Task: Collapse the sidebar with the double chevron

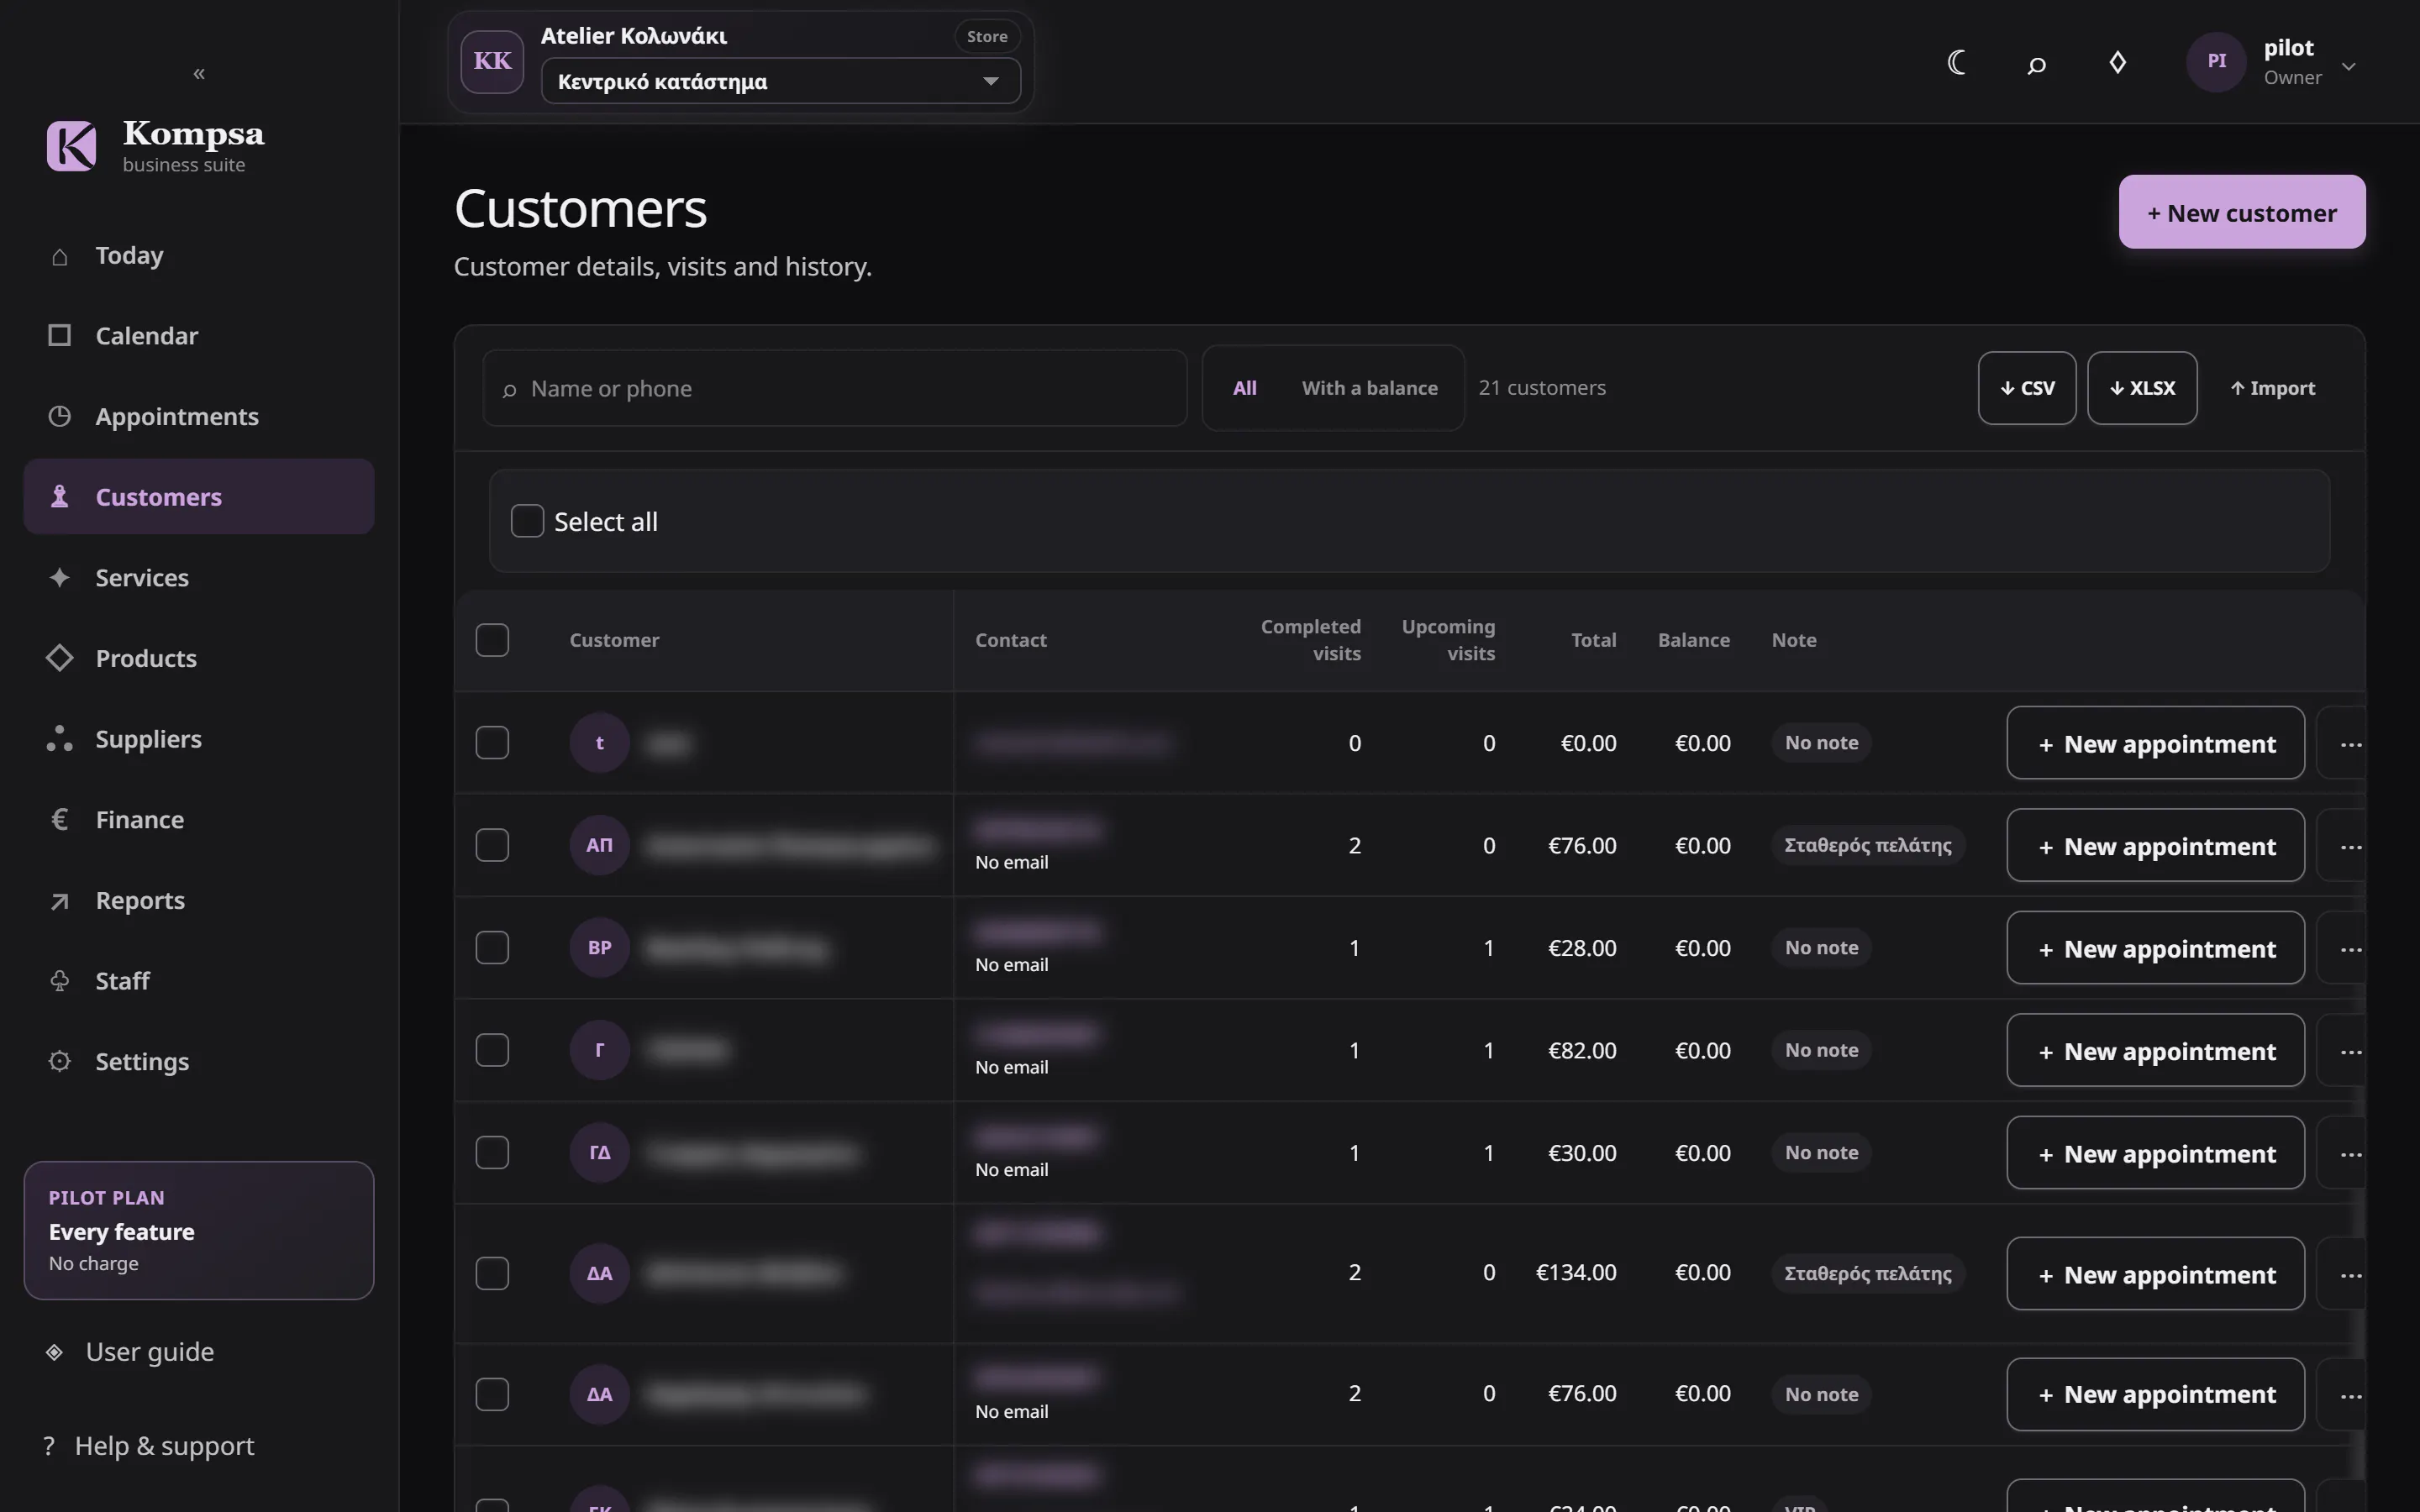Action: 199,73
